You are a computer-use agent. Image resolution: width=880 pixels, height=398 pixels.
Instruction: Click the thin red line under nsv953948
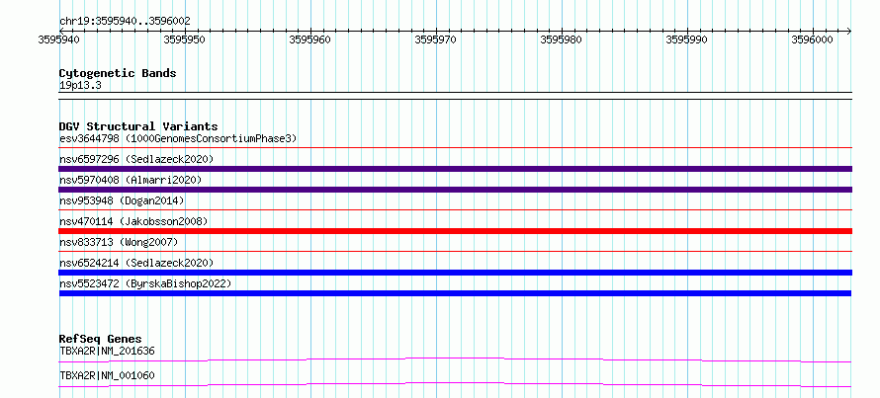pyautogui.click(x=455, y=210)
